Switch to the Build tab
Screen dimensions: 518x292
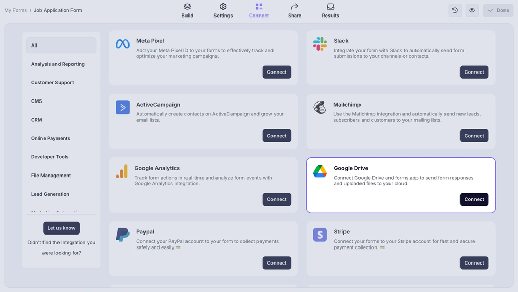[x=188, y=10]
